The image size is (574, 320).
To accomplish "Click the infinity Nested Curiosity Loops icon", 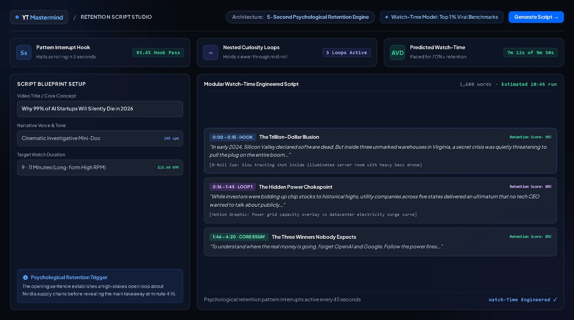I will pos(211,52).
